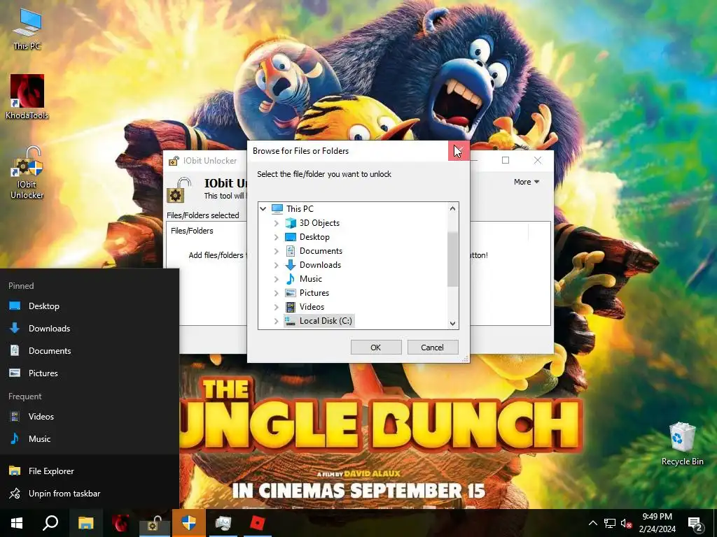717x537 pixels.
Task: Open the Roblox taskbar icon
Action: pos(258,523)
